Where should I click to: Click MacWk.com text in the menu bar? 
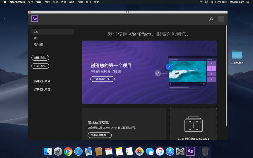tap(237, 2)
